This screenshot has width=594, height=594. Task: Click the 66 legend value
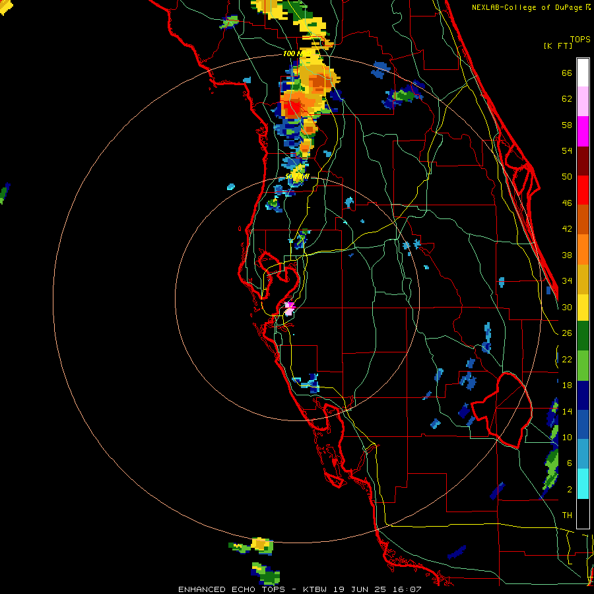pyautogui.click(x=567, y=73)
